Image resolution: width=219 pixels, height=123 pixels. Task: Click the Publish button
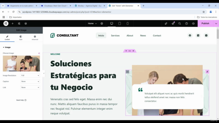205,24
